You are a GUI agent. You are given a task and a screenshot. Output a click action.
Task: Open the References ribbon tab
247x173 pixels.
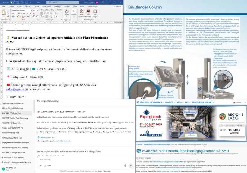[x=47, y=6]
